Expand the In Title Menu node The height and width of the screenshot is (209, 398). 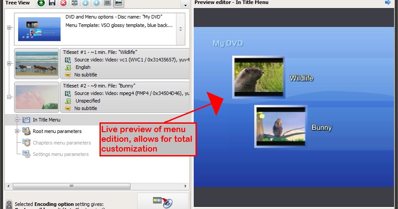point(17,119)
